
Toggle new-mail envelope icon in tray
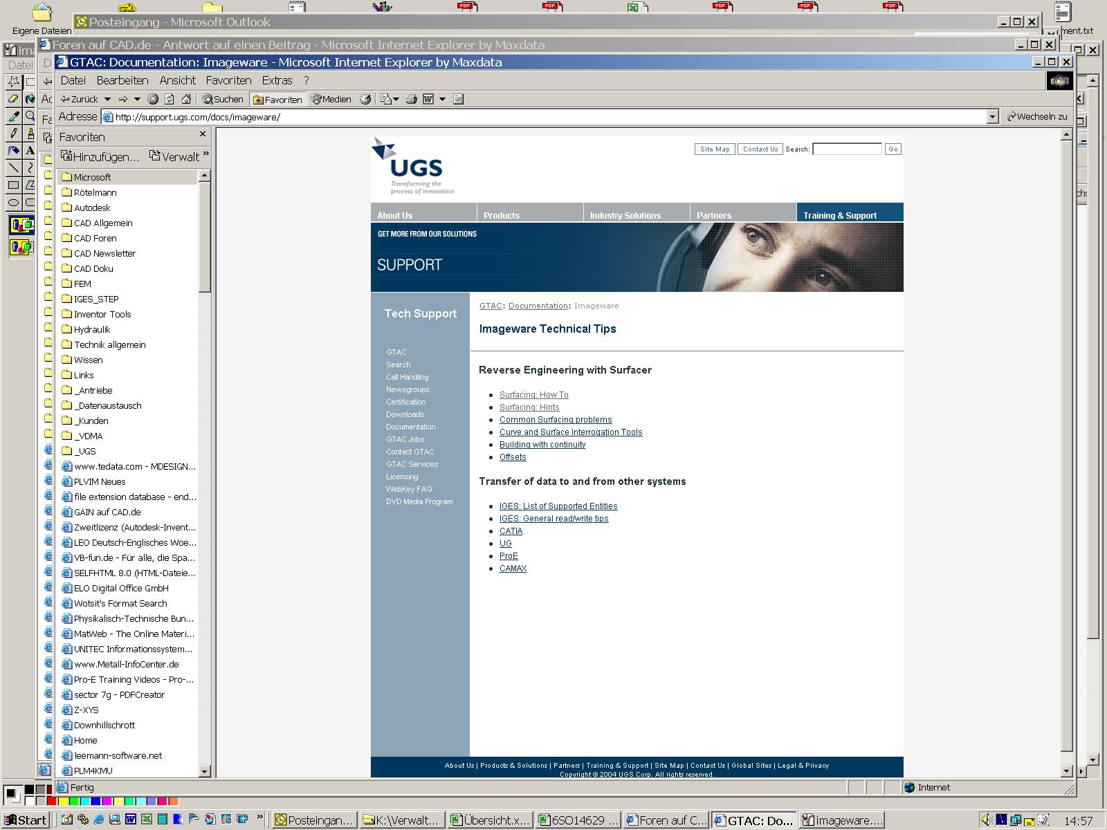tap(1030, 820)
